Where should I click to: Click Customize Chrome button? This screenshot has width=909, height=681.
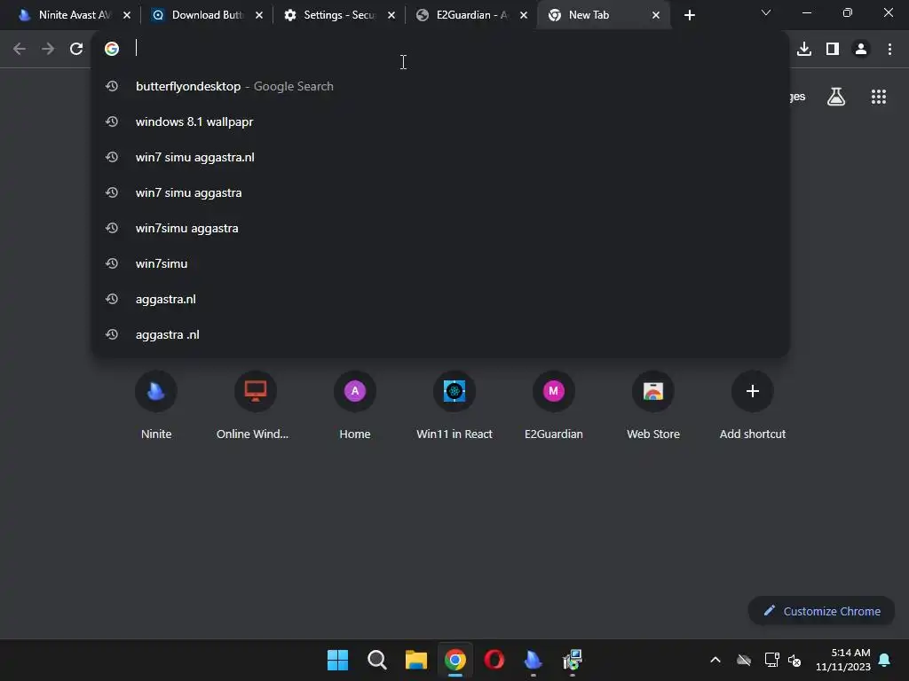pos(821,611)
